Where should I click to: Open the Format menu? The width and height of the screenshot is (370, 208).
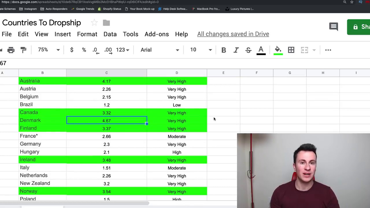coord(87,34)
